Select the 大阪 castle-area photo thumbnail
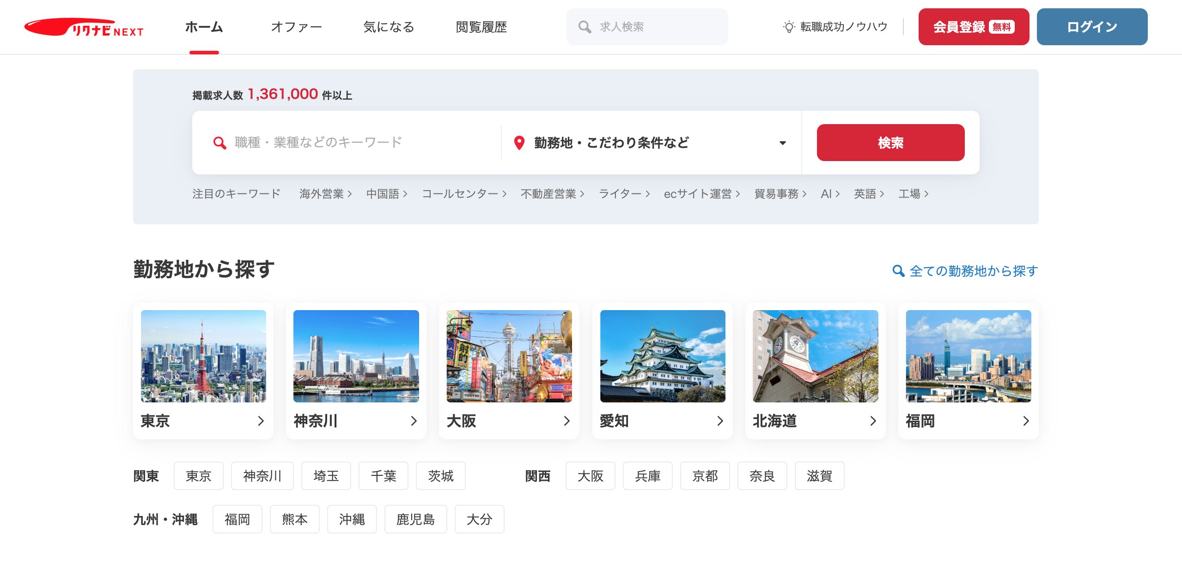This screenshot has height=575, width=1182. (x=509, y=356)
